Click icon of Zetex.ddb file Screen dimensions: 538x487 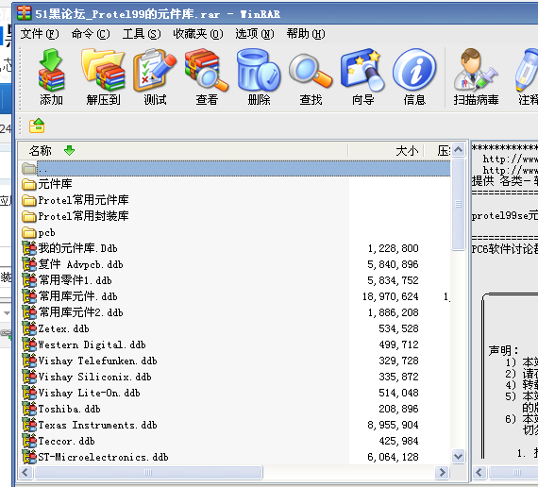(x=29, y=328)
